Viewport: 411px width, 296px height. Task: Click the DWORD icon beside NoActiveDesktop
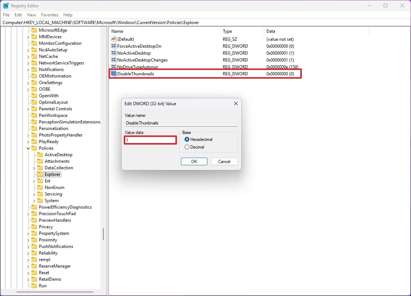[x=113, y=53]
